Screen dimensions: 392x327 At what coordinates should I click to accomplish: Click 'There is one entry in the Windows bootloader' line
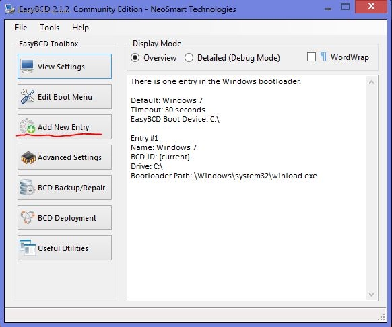[x=216, y=81]
